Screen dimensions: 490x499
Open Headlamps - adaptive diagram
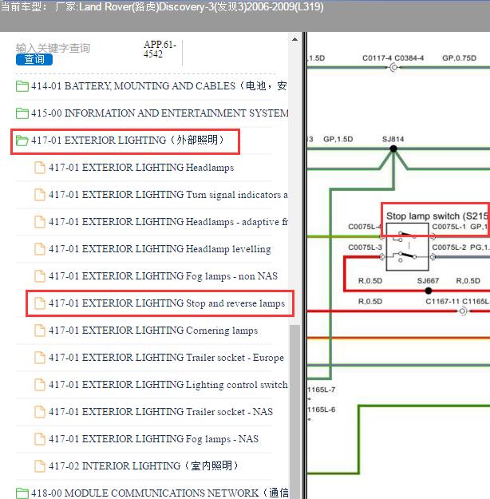[x=168, y=221]
